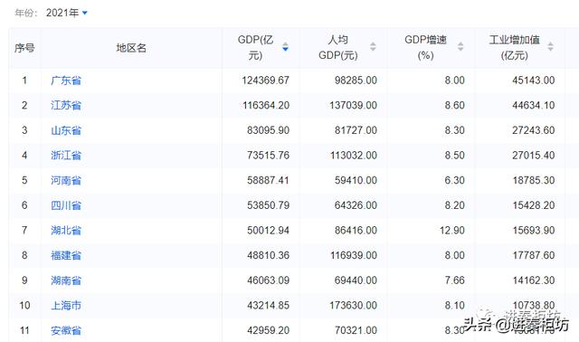
Task: Open the 江苏省 link
Action: 66,105
